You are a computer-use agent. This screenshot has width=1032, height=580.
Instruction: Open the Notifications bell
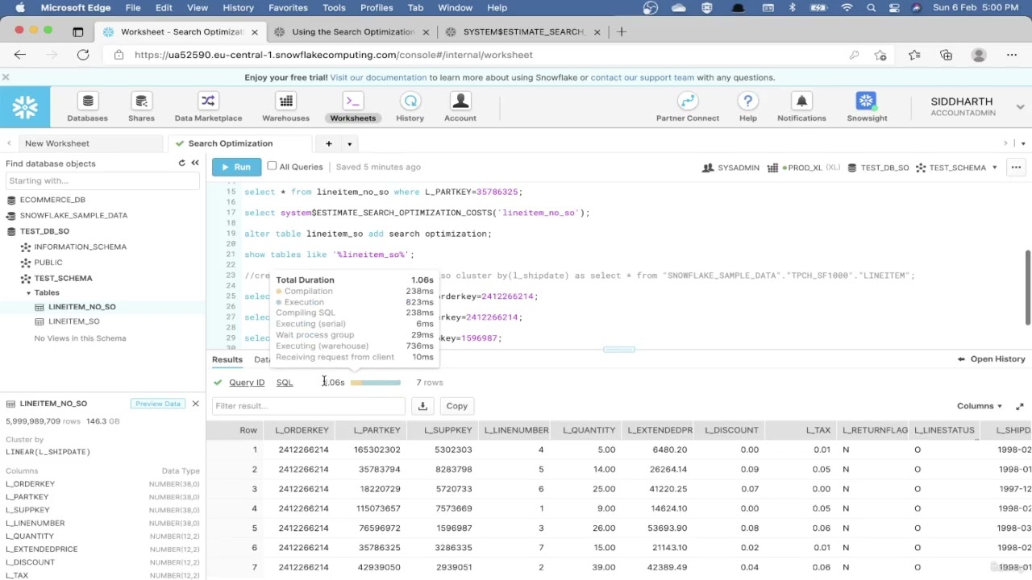[801, 107]
